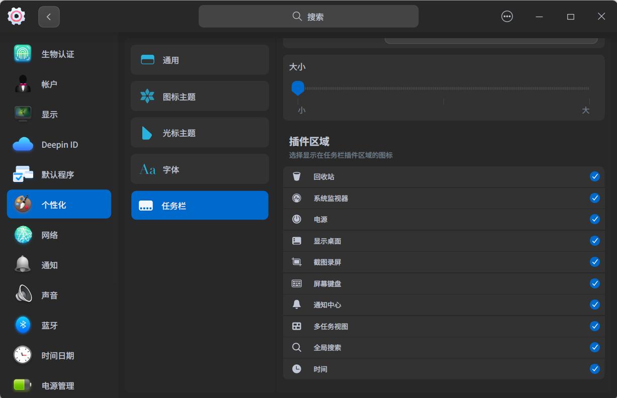The image size is (617, 398).
Task: Toggle the Screenshot Recording (截图录屏) checkbox
Action: coord(595,262)
